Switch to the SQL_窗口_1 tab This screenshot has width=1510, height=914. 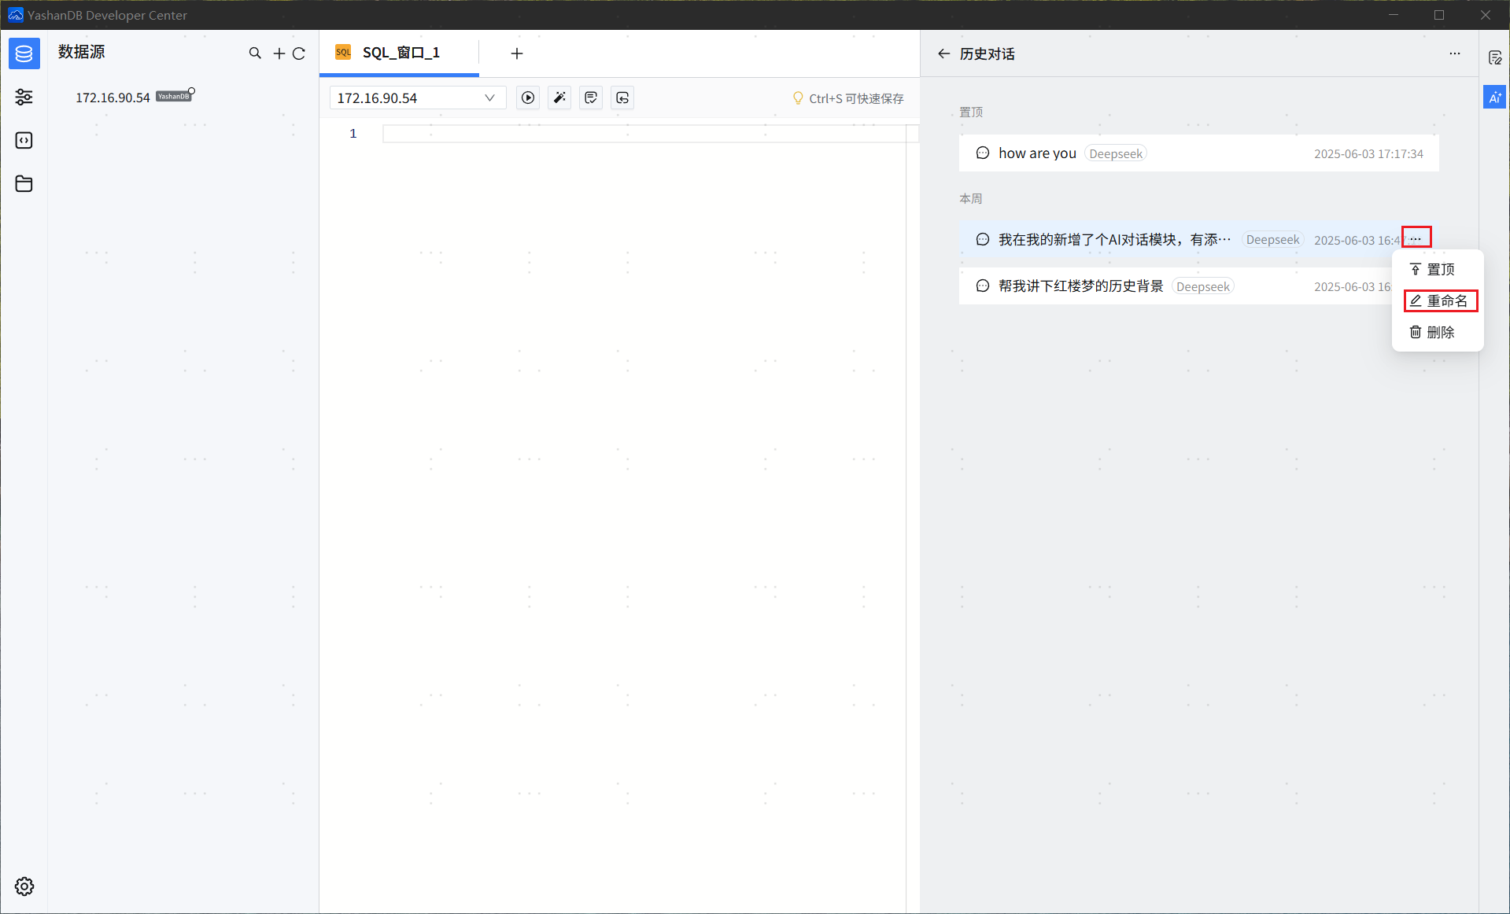pos(400,53)
